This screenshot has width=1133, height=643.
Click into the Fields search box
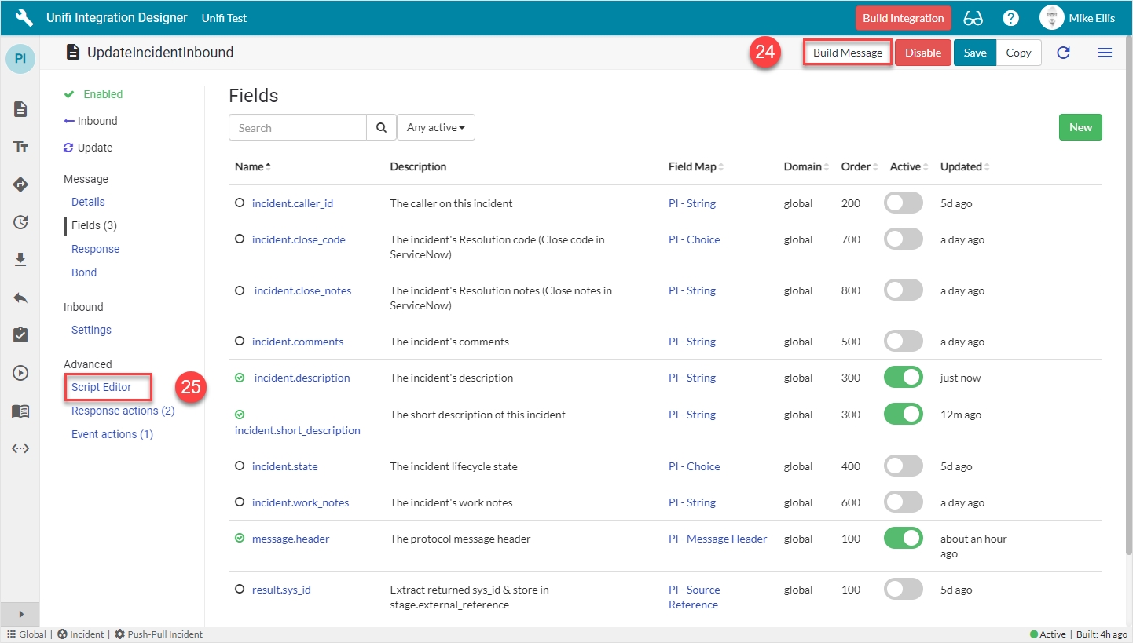tap(298, 127)
